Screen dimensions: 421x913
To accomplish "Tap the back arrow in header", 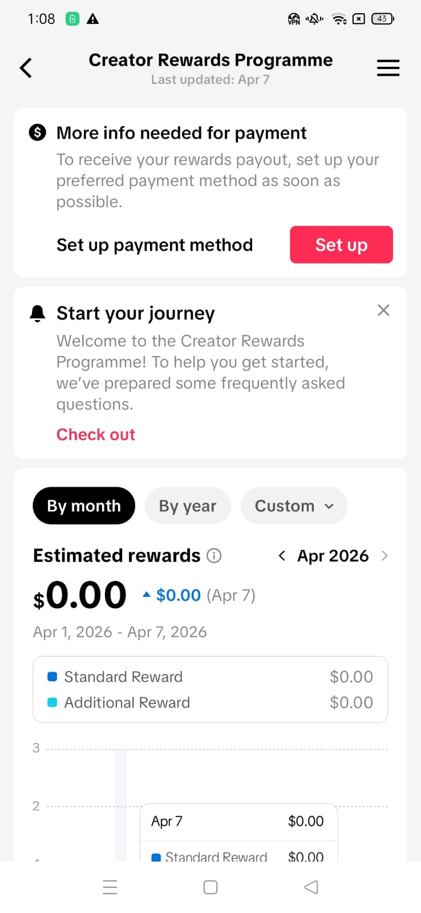I will pyautogui.click(x=26, y=68).
